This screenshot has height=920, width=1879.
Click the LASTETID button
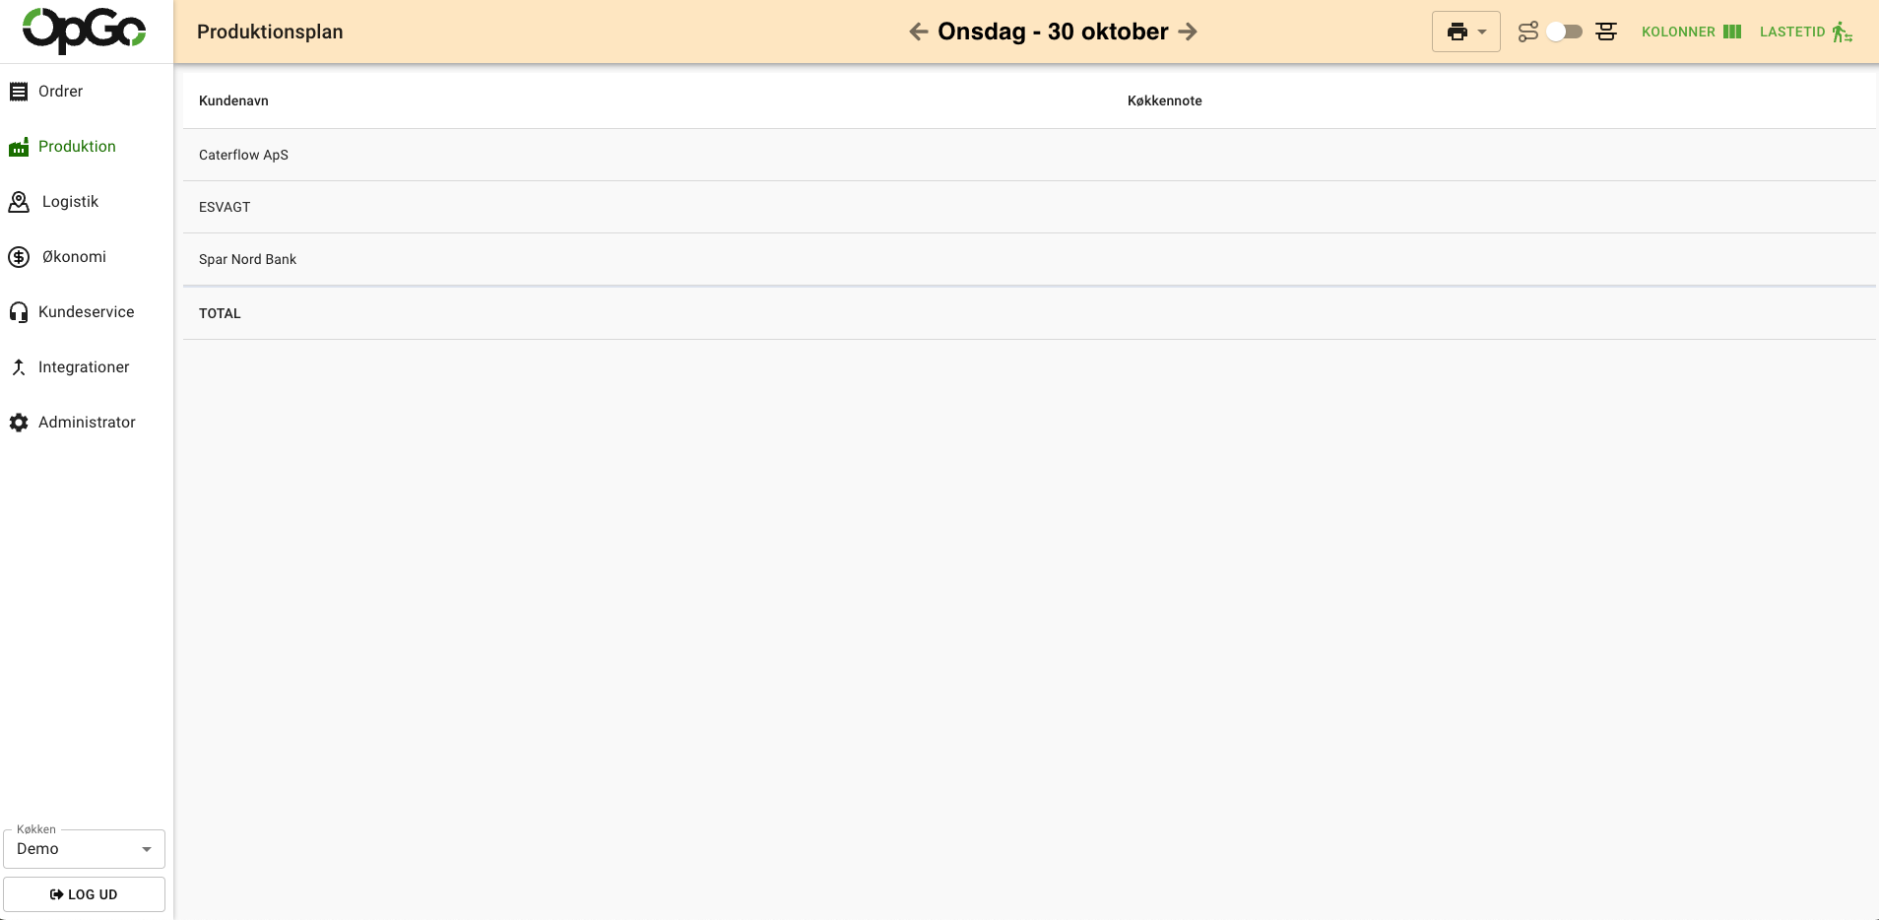tap(1806, 32)
